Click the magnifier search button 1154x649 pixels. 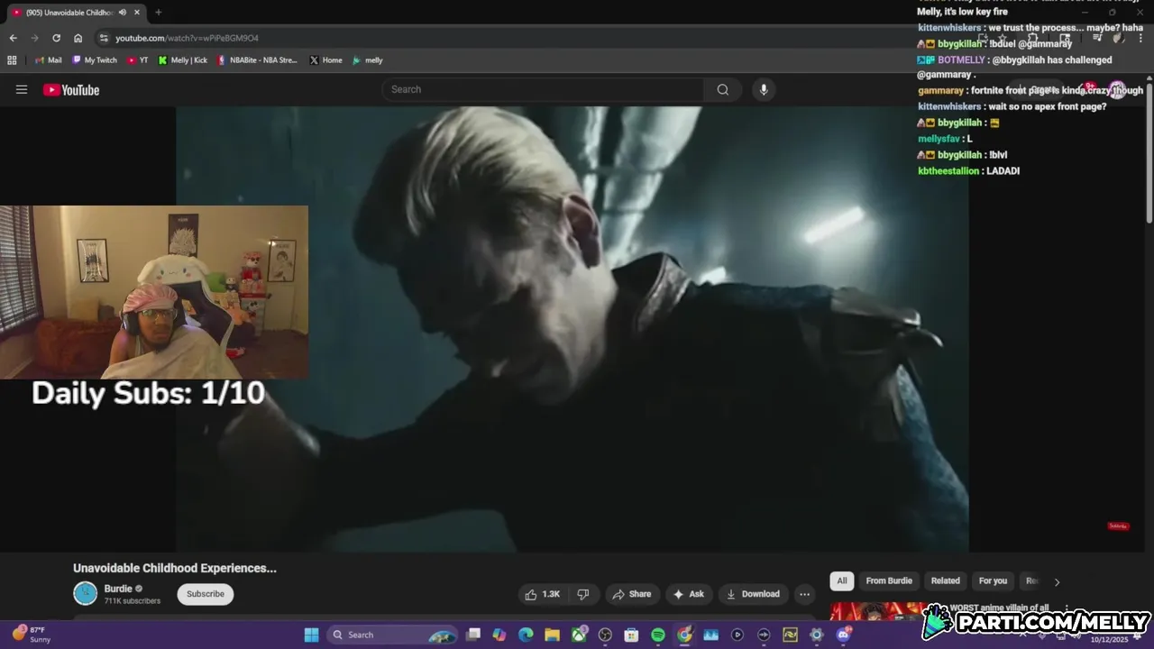(723, 89)
